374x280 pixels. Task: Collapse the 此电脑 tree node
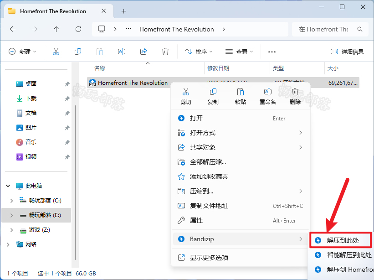tap(8, 186)
